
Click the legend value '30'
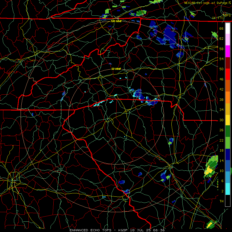(221, 120)
